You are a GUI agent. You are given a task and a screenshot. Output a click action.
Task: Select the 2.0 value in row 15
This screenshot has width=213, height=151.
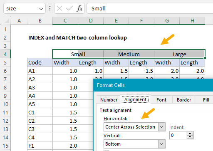point(65,146)
